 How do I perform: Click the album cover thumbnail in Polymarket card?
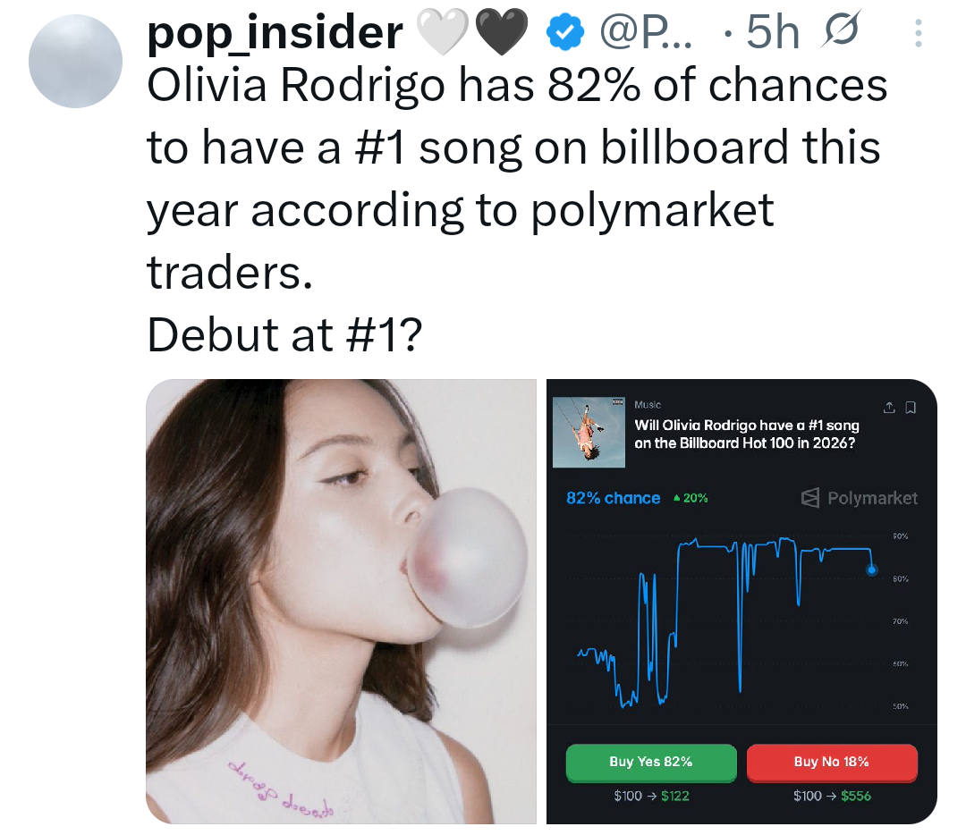[x=589, y=433]
